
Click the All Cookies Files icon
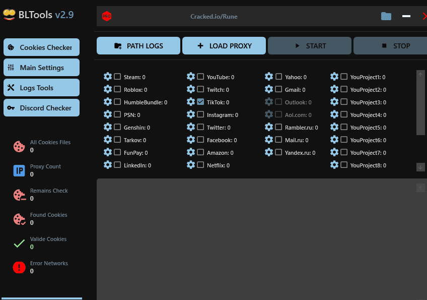coord(19,146)
